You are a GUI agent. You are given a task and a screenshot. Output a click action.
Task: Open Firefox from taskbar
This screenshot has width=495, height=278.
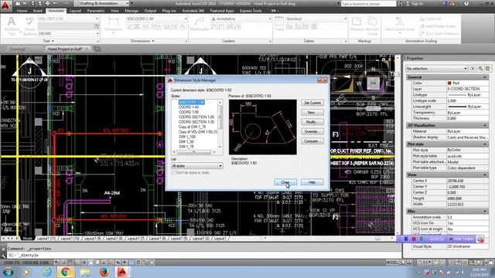coord(104,272)
